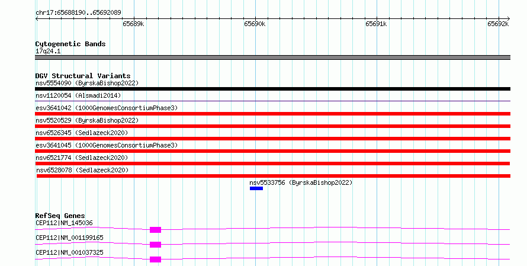Select the 65690k ruler tick label
This screenshot has width=527, height=266.
(x=255, y=24)
